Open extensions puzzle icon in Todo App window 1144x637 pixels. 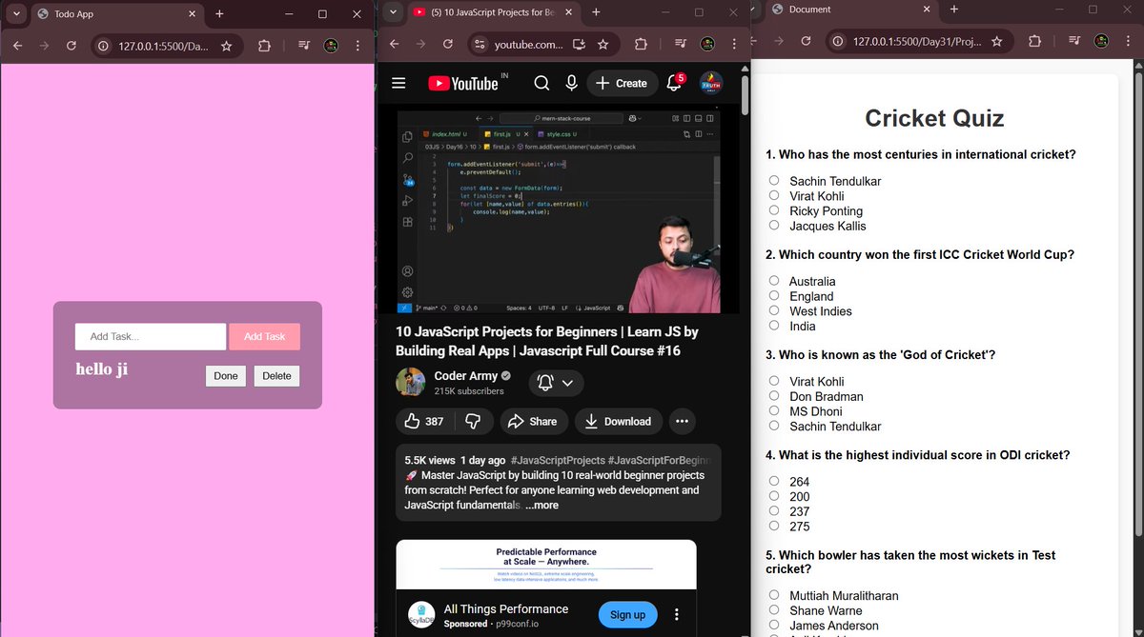tap(265, 46)
